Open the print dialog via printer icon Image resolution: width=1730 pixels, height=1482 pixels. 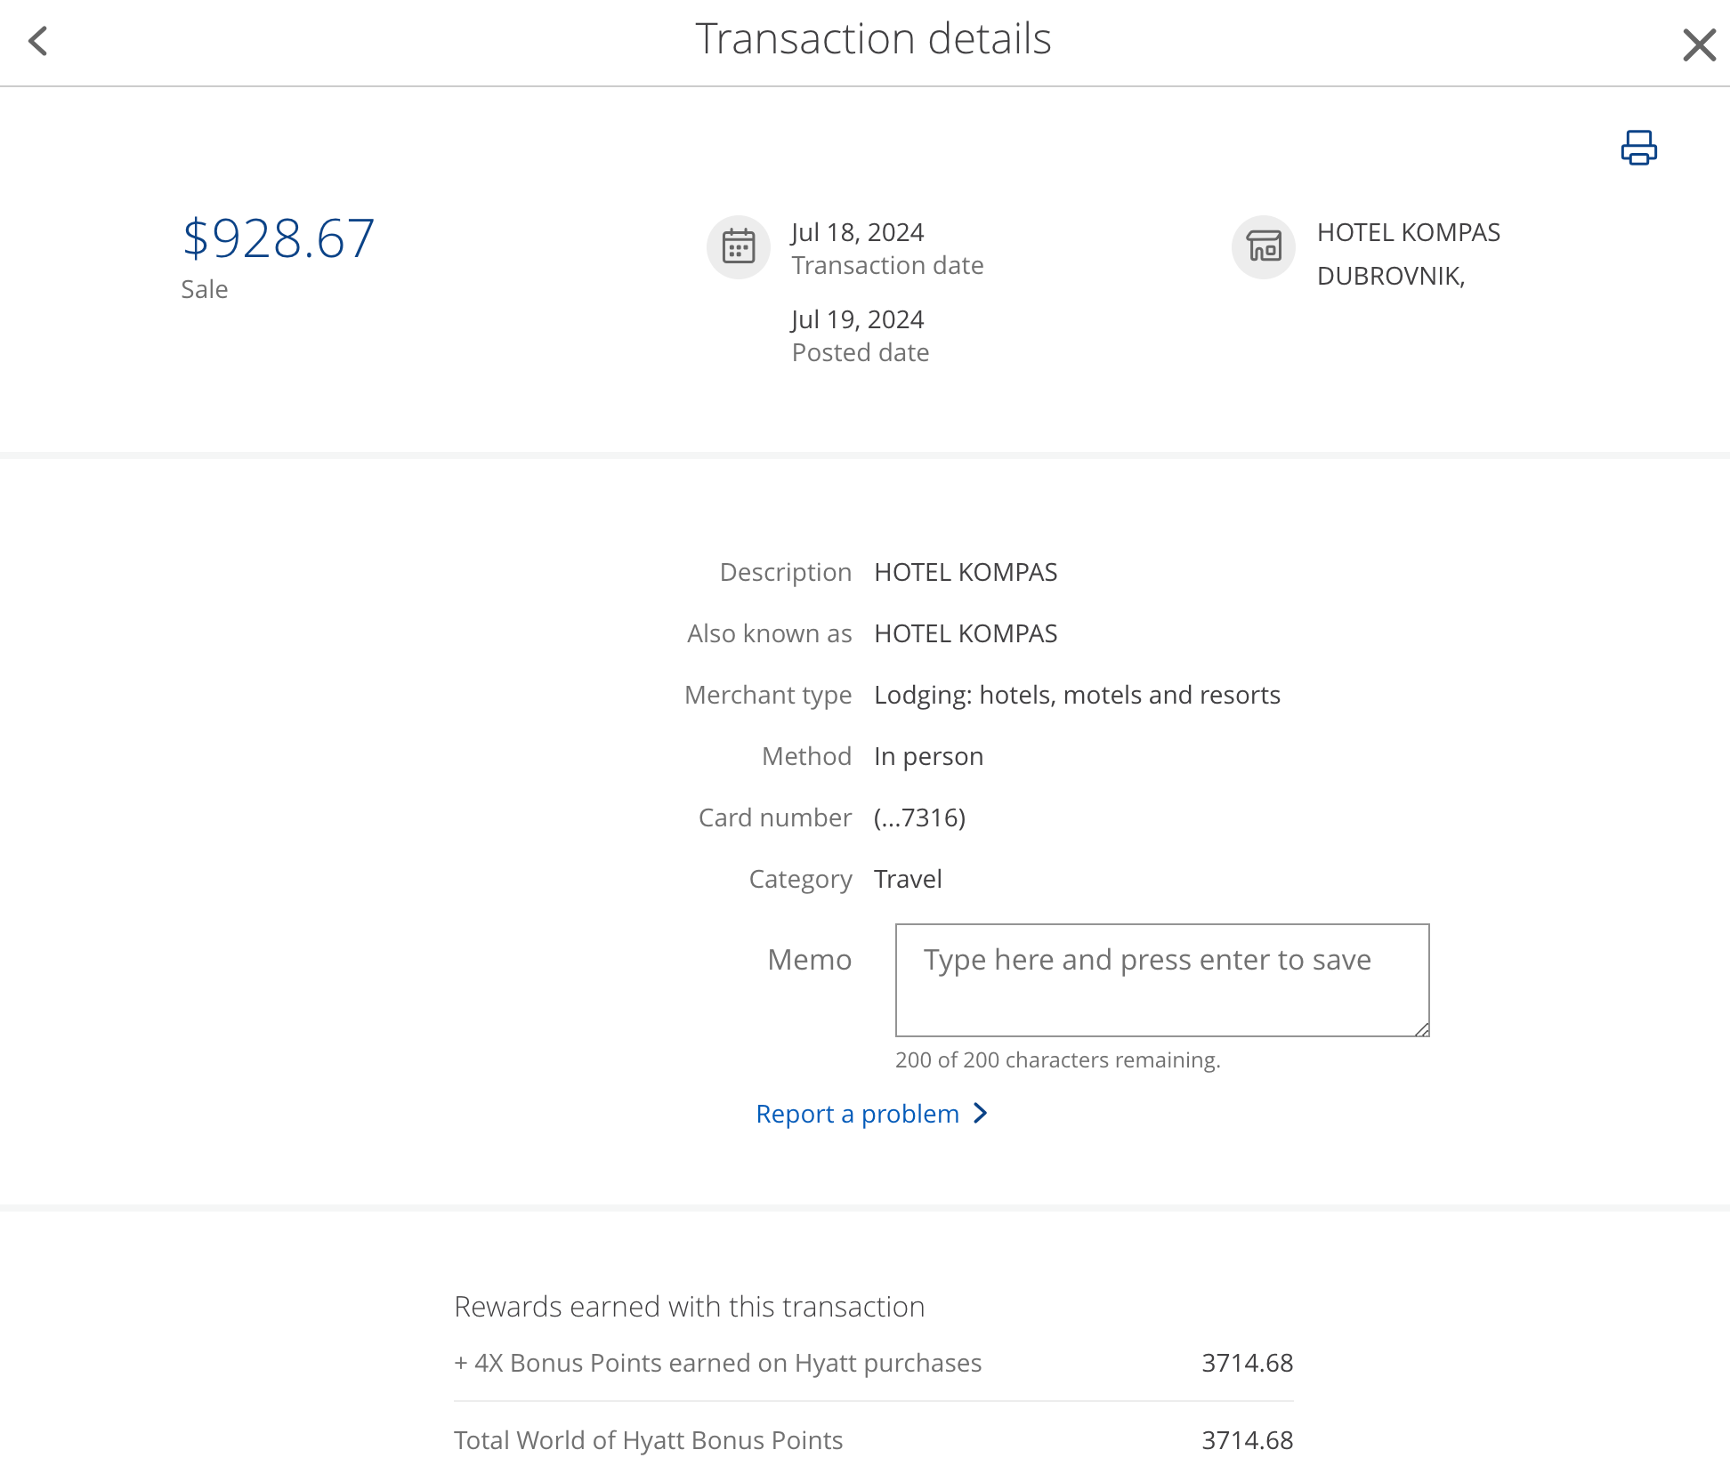pos(1638,148)
